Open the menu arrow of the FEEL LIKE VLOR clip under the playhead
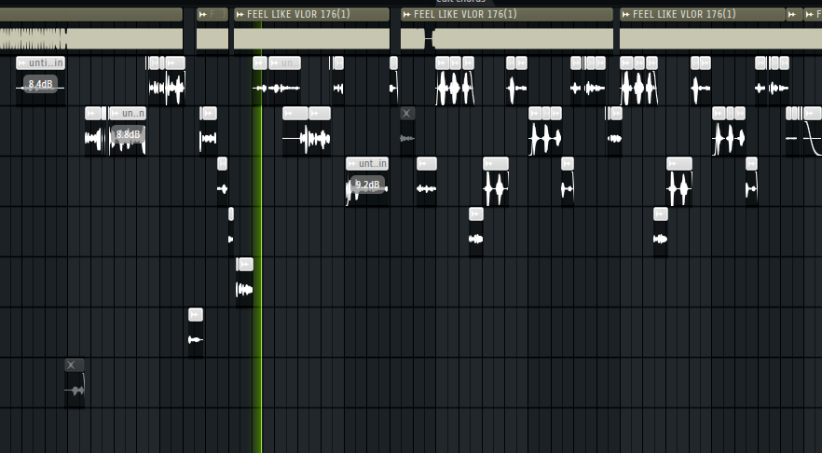Screen dimensions: 822x453 click(x=240, y=14)
